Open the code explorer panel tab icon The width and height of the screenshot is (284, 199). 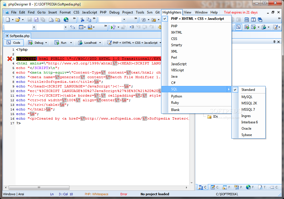(x=201, y=187)
